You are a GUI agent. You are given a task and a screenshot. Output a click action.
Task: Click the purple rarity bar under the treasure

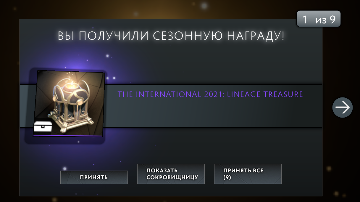(68, 136)
